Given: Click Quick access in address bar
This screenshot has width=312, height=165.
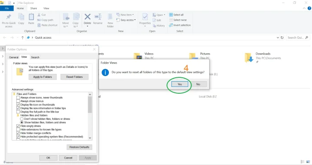Looking at the screenshot, I should click(x=43, y=37).
